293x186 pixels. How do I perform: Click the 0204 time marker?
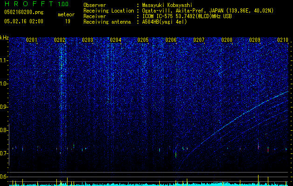pyautogui.click(x=116, y=40)
